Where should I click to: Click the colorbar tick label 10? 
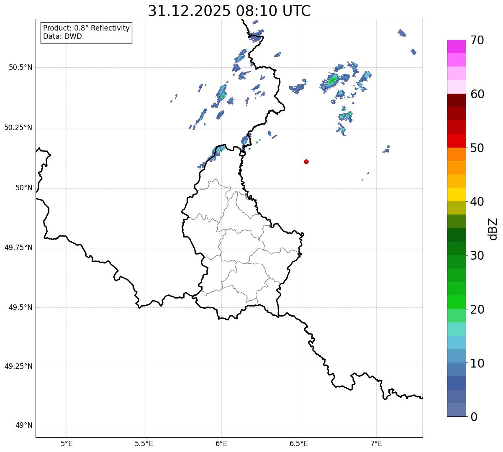click(477, 363)
